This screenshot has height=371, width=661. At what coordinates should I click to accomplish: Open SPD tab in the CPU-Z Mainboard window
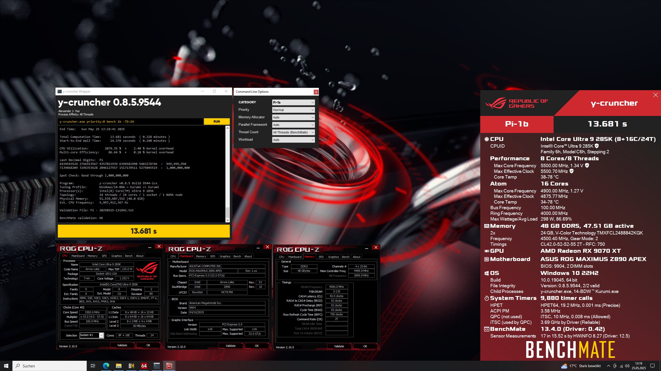213,256
